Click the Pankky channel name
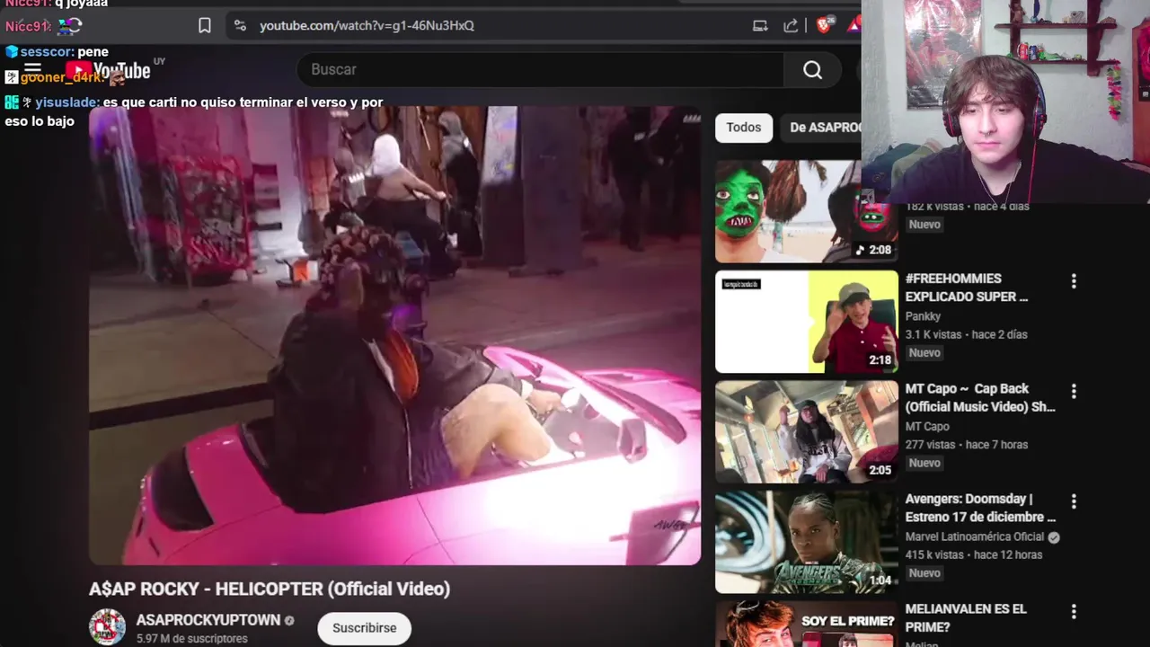The height and width of the screenshot is (647, 1150). [x=923, y=316]
